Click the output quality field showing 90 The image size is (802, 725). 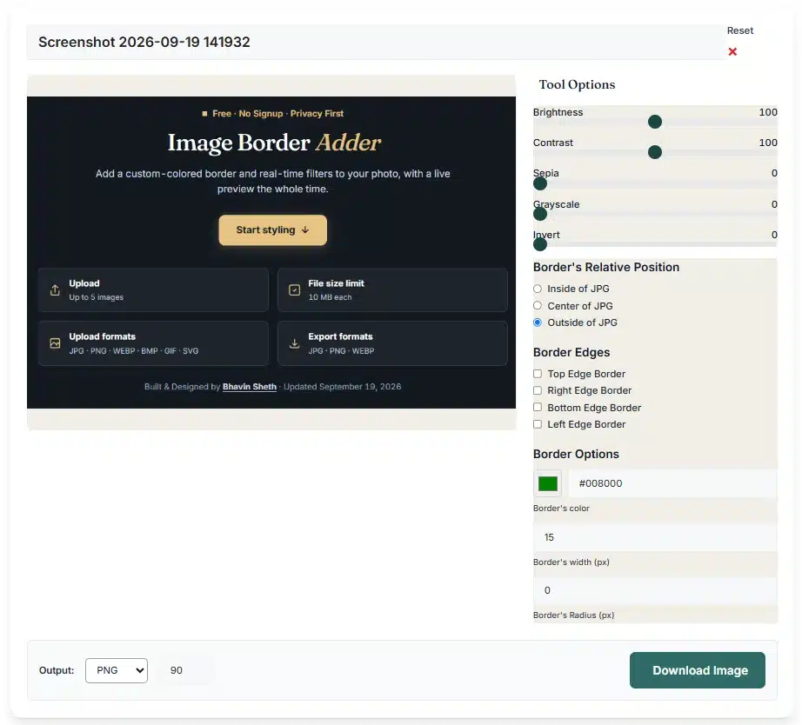click(x=187, y=670)
